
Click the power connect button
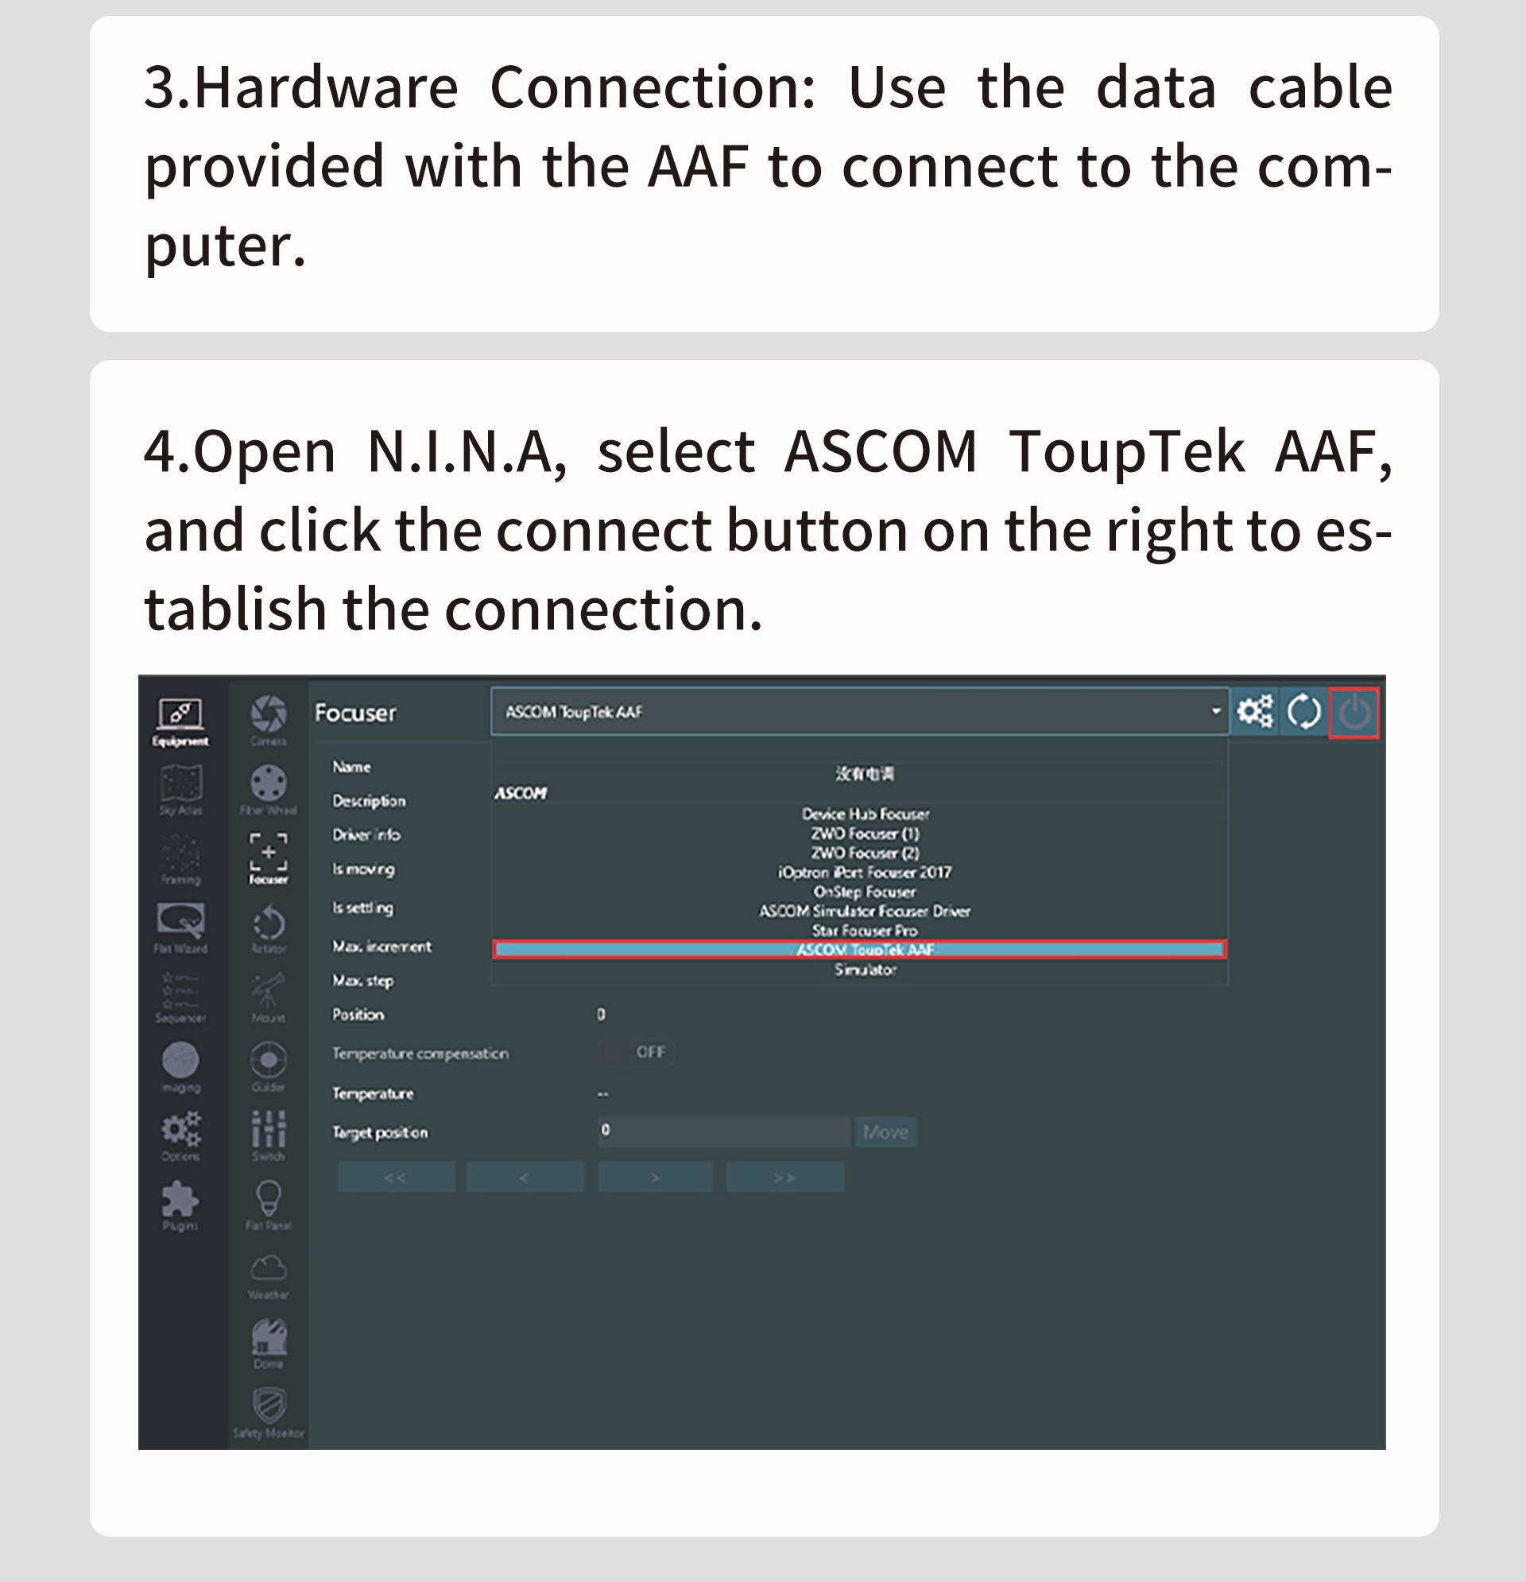coord(1354,713)
